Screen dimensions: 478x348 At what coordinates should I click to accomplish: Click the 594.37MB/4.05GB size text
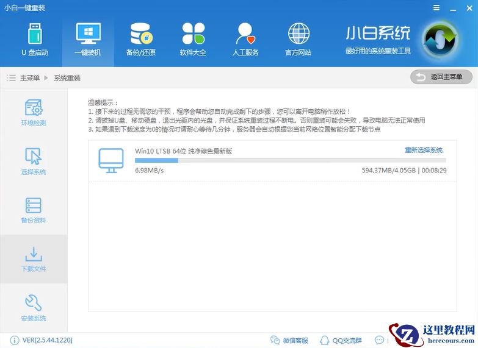click(x=389, y=171)
